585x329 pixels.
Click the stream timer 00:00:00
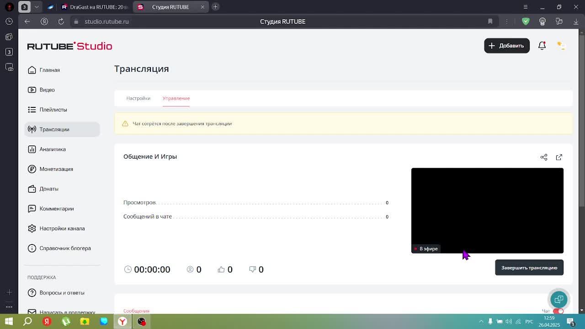click(152, 270)
